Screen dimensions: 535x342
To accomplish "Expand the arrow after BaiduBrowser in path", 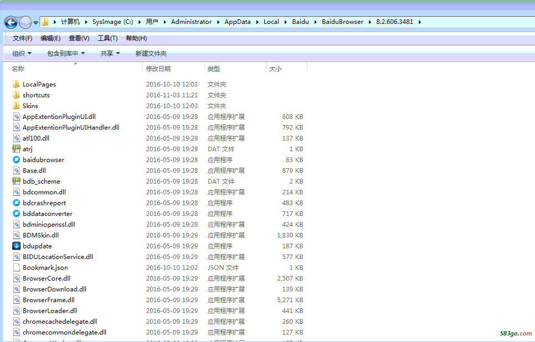I will 370,22.
